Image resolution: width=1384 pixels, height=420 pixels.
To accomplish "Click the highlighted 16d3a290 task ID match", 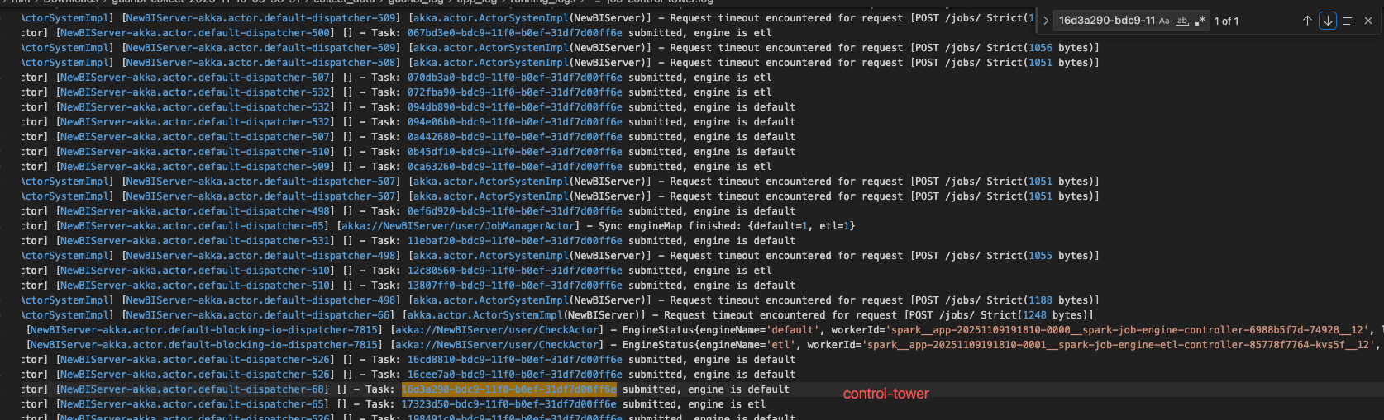I will 508,389.
